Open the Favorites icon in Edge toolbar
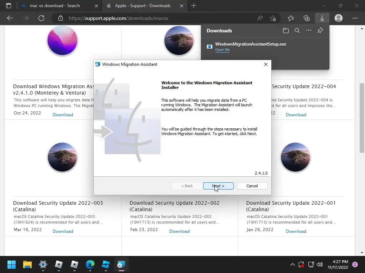Viewport: 365px width, 273px height. tap(291, 18)
